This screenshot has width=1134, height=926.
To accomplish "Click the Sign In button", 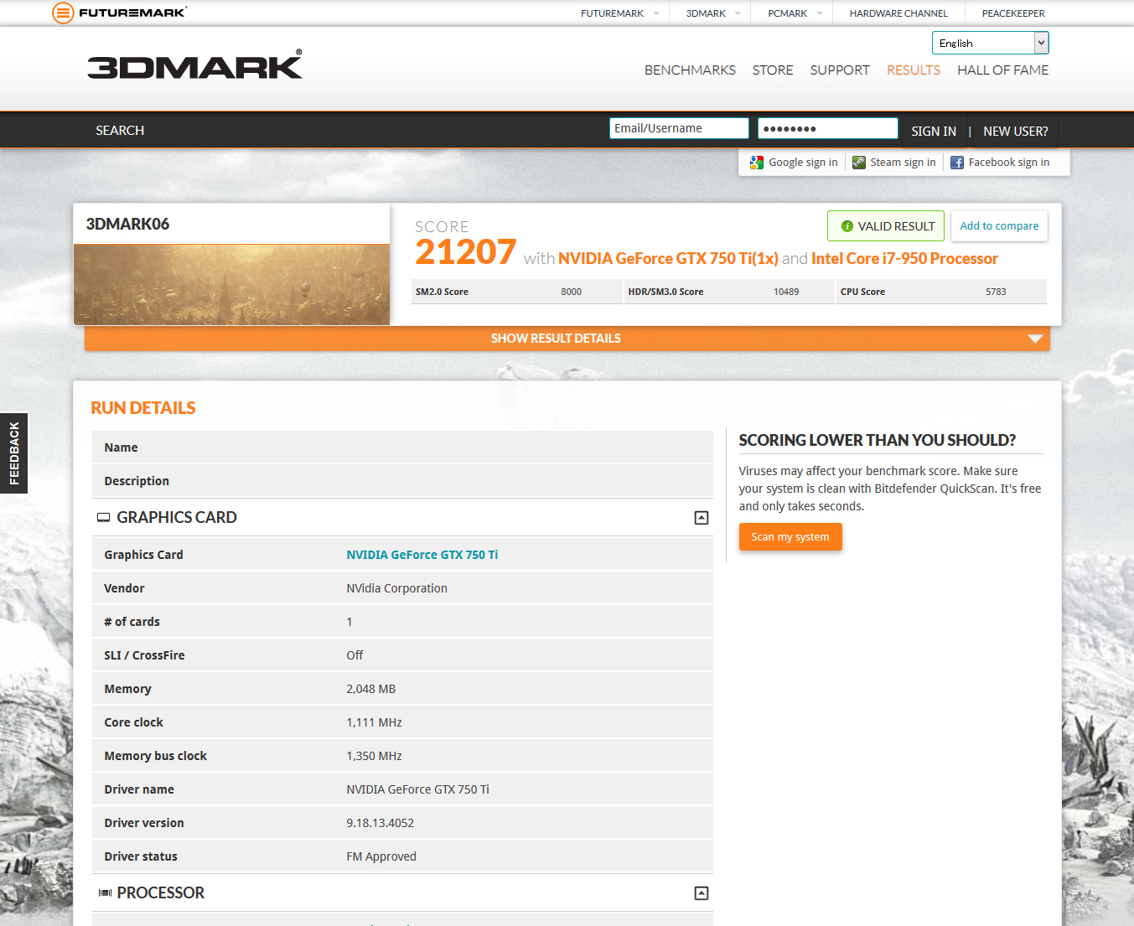I will point(934,132).
